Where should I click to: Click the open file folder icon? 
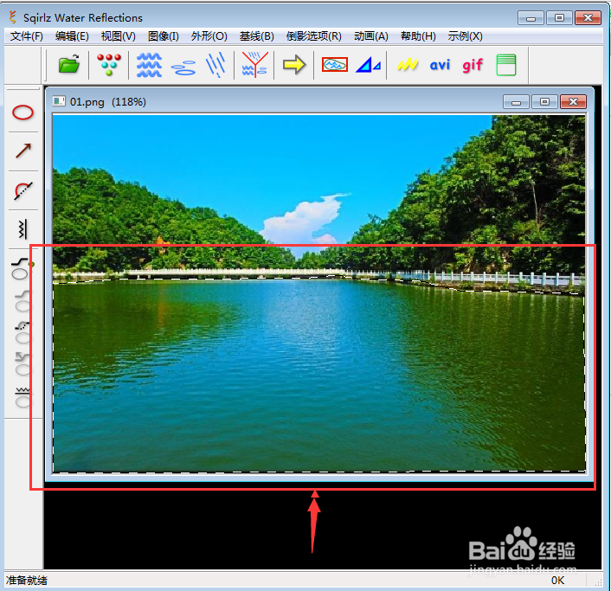tap(69, 64)
